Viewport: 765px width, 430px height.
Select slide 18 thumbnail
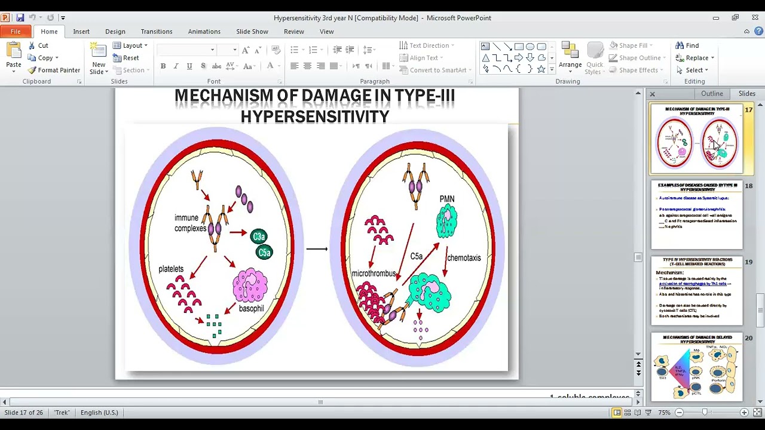click(x=697, y=215)
